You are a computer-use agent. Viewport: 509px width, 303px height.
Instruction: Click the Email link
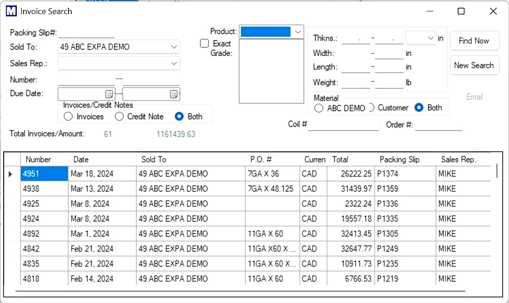tap(475, 97)
